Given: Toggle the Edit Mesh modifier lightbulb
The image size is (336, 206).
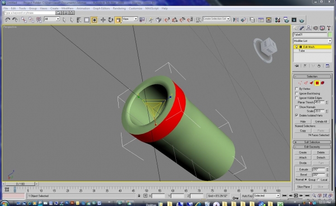Looking at the screenshot, I should click(x=296, y=47).
